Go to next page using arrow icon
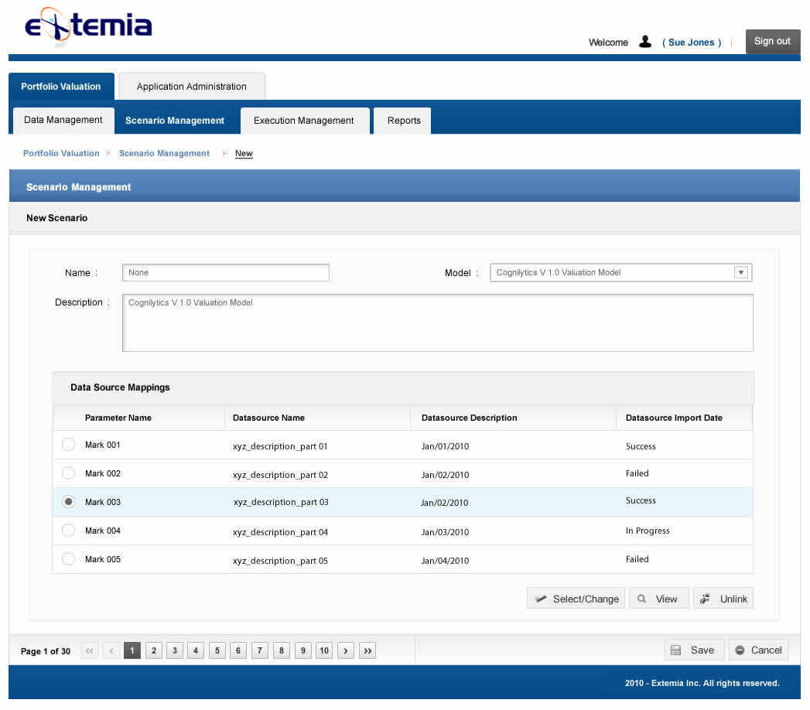Viewport: 810px width, 710px height. (346, 650)
